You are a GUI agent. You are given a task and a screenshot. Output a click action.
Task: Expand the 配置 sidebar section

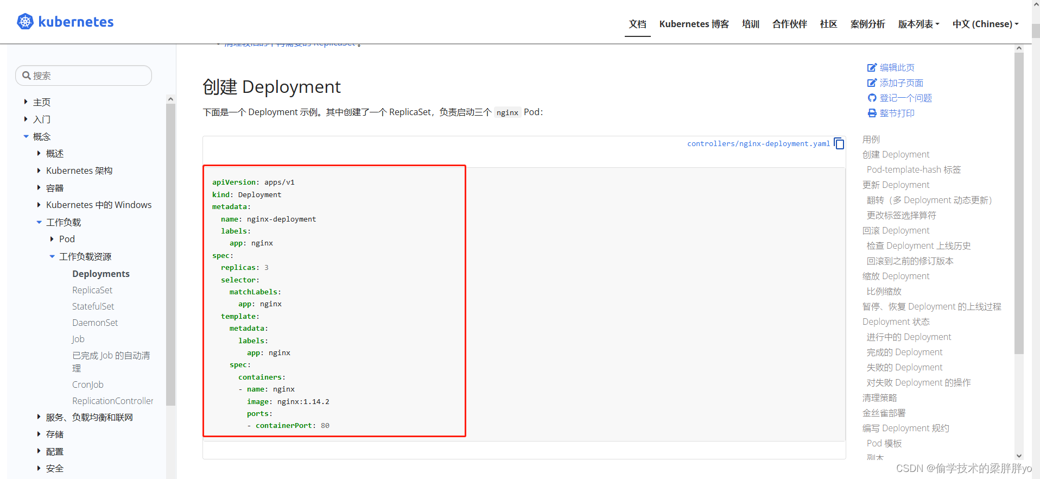point(39,451)
